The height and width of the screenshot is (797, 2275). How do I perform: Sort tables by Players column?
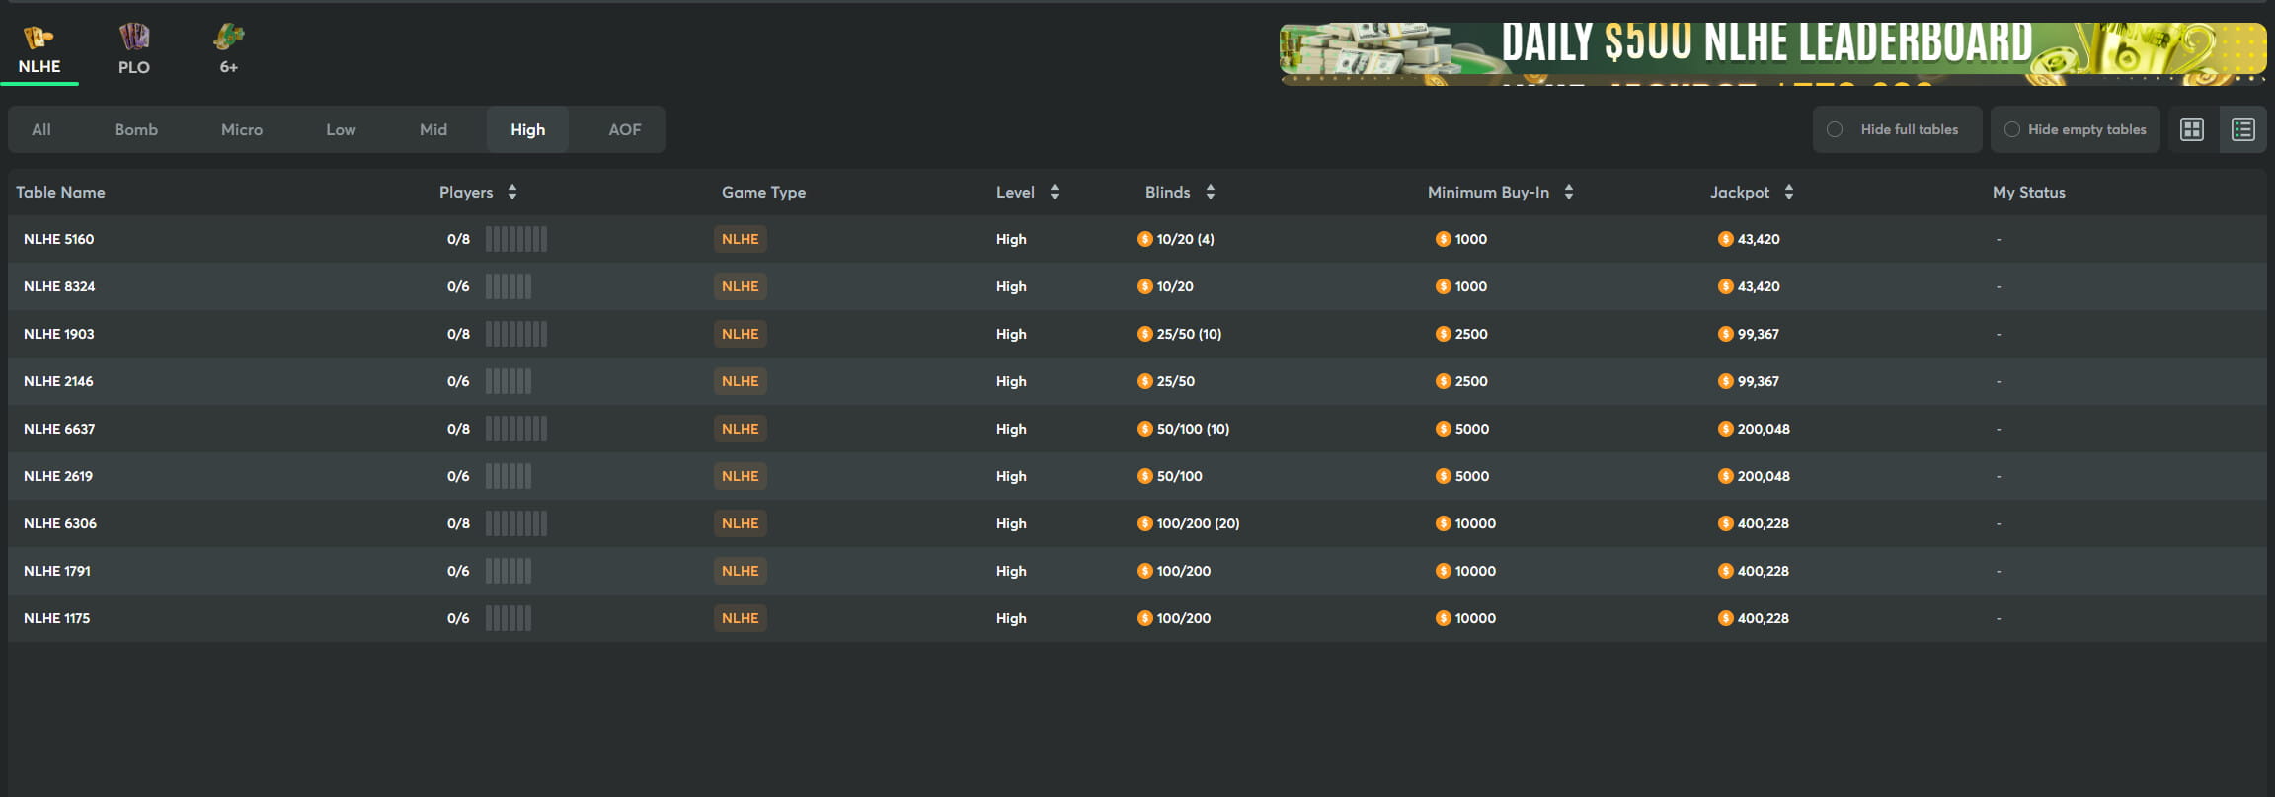click(511, 192)
